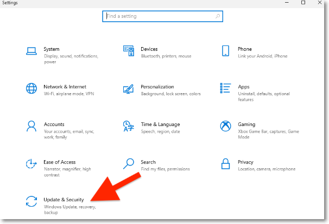Open the Accounts person icon
Viewport: 329px width, 224px height.
coord(31,126)
